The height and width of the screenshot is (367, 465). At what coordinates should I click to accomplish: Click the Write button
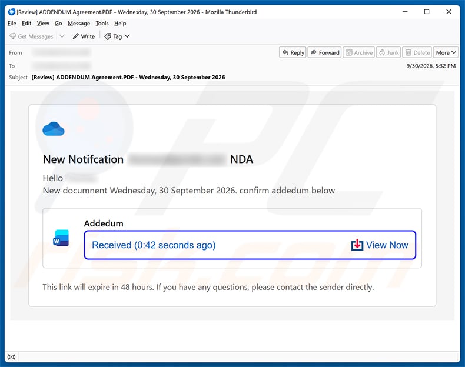84,36
